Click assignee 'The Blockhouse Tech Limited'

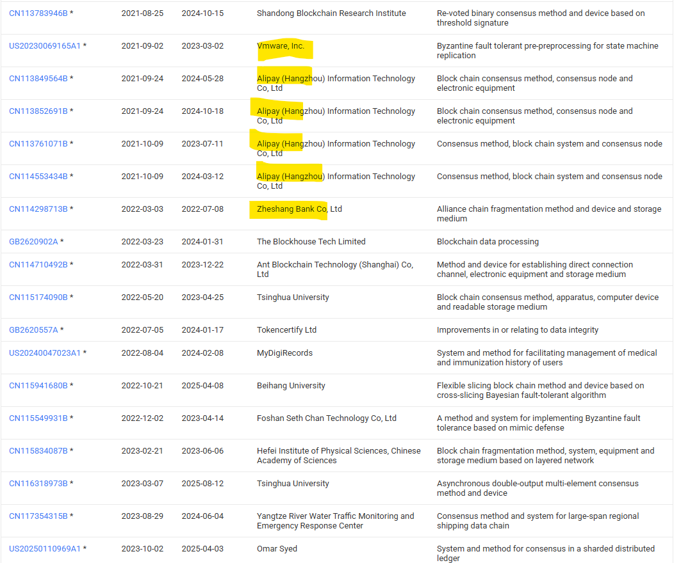311,242
